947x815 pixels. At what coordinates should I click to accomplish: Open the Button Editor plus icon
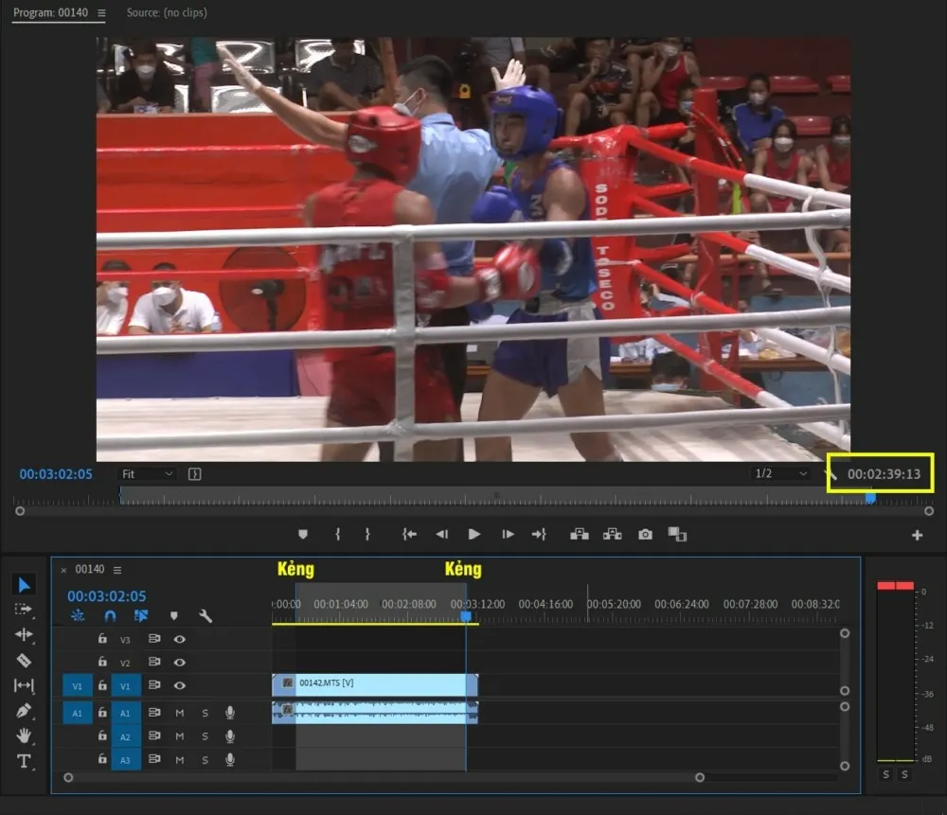coord(917,535)
